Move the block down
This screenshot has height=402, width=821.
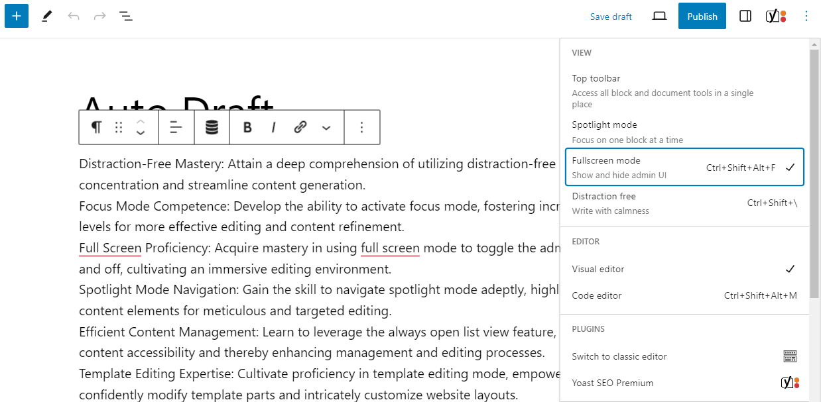point(141,133)
